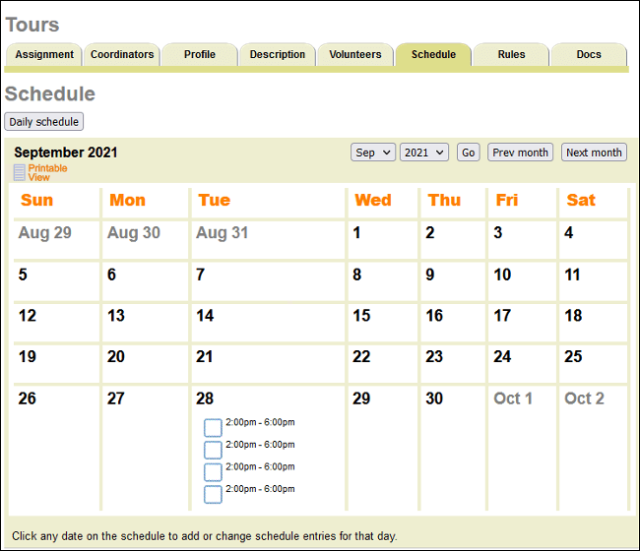Image resolution: width=640 pixels, height=551 pixels.
Task: Go to Next month
Action: pos(594,153)
